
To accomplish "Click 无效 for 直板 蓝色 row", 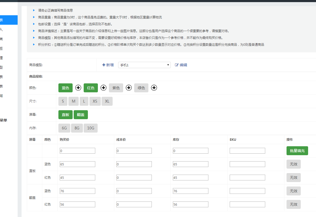I will click(x=293, y=164).
